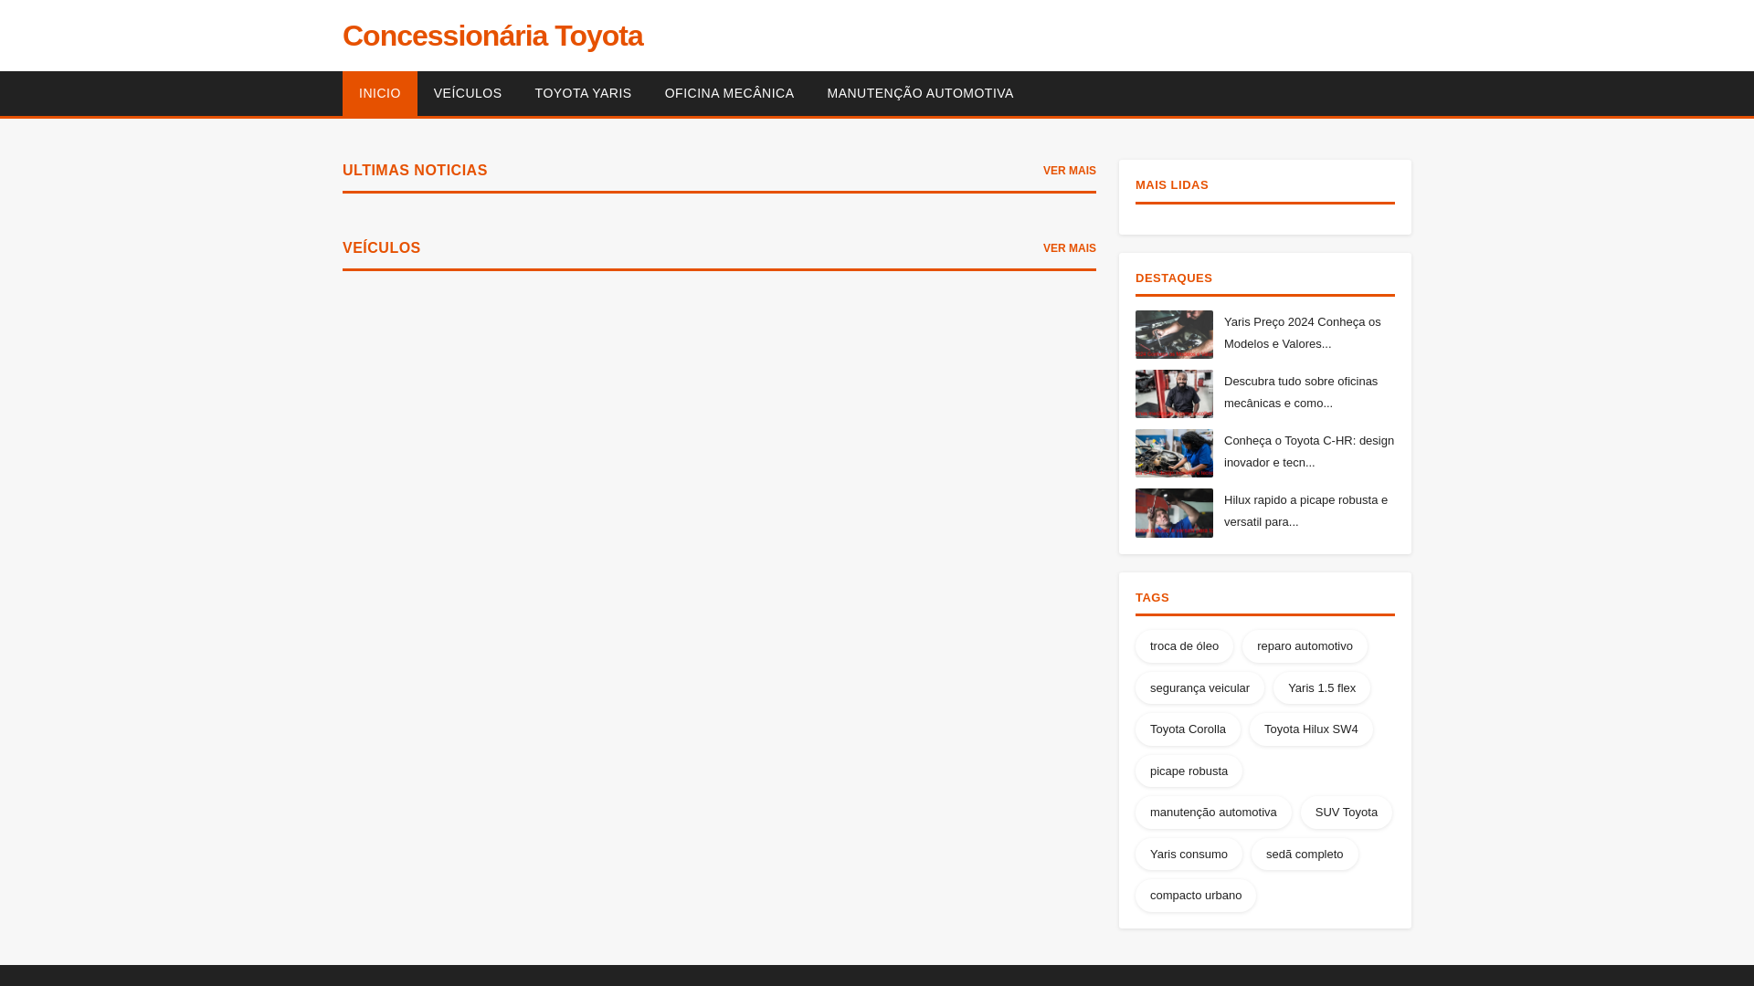
Task: Select the compacto urbano tag
Action: point(1196,896)
